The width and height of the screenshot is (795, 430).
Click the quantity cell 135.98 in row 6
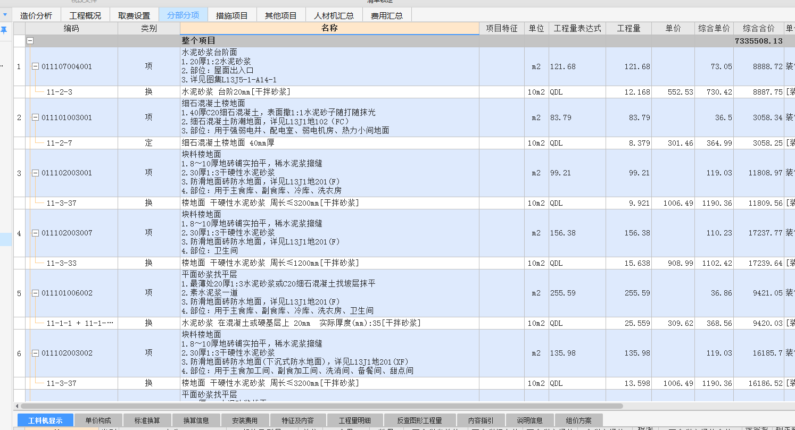(628, 353)
